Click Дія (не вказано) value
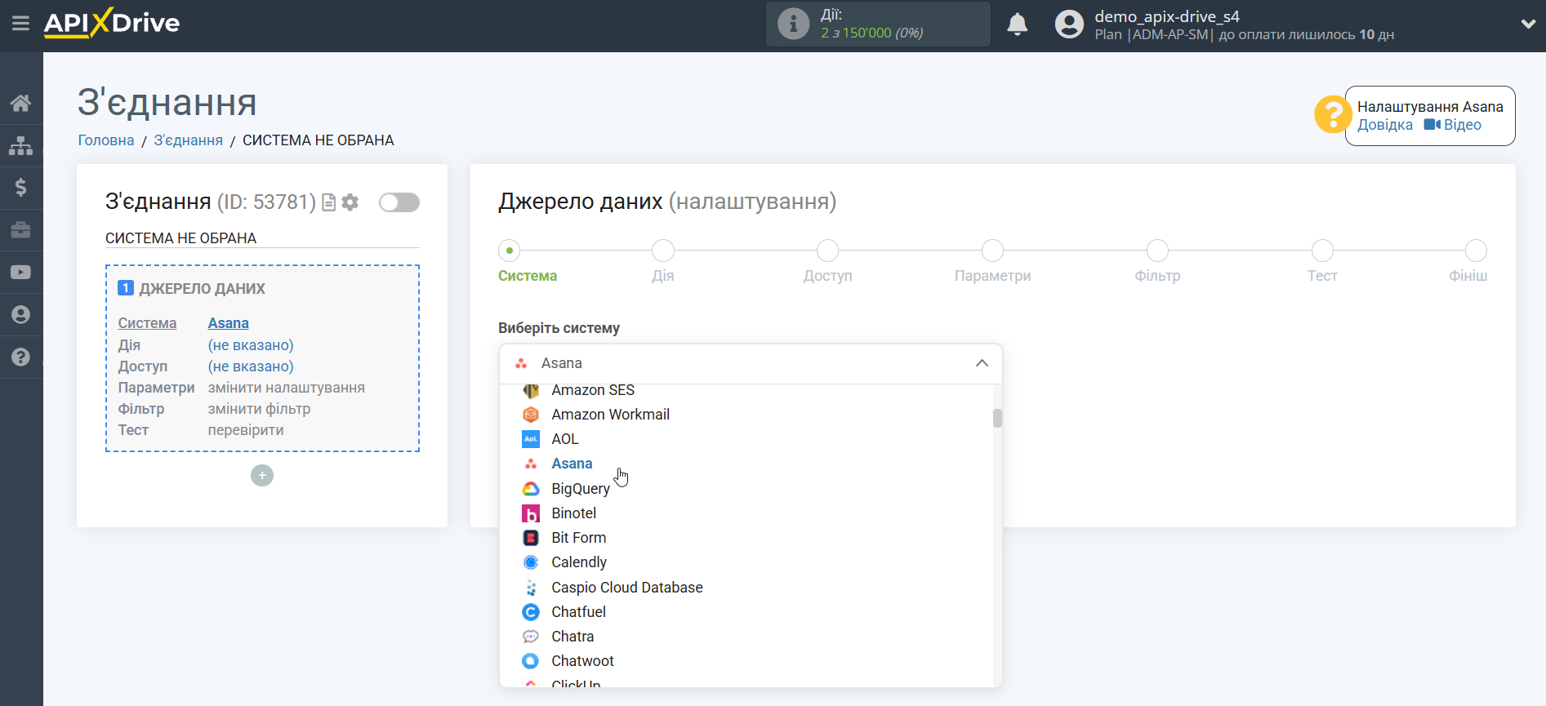This screenshot has height=706, width=1546. point(251,345)
